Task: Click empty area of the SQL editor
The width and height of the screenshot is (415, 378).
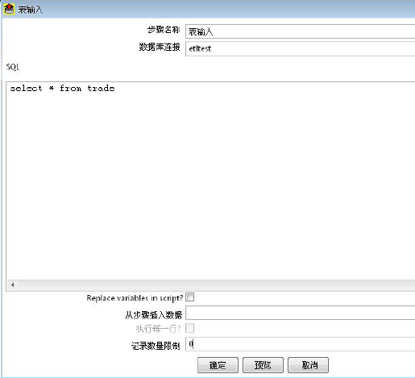Action: point(210,185)
